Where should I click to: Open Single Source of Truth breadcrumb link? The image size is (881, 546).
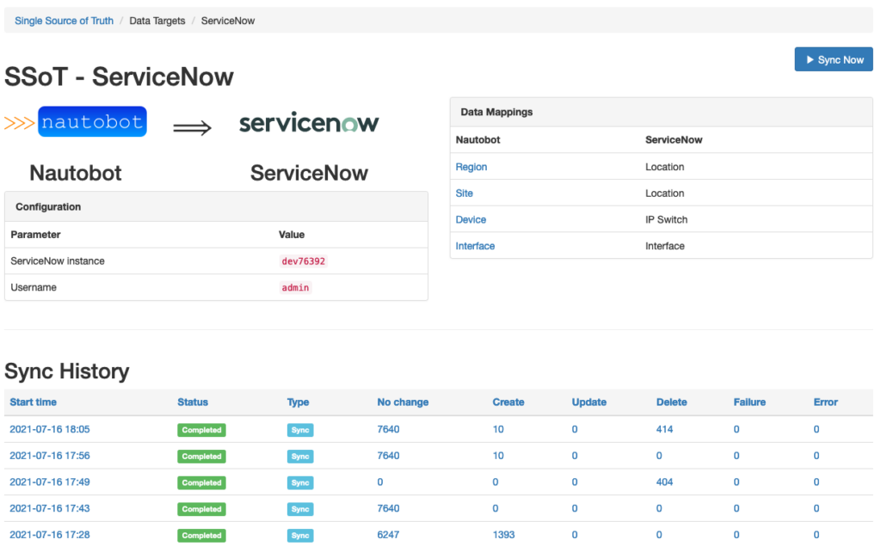click(64, 21)
